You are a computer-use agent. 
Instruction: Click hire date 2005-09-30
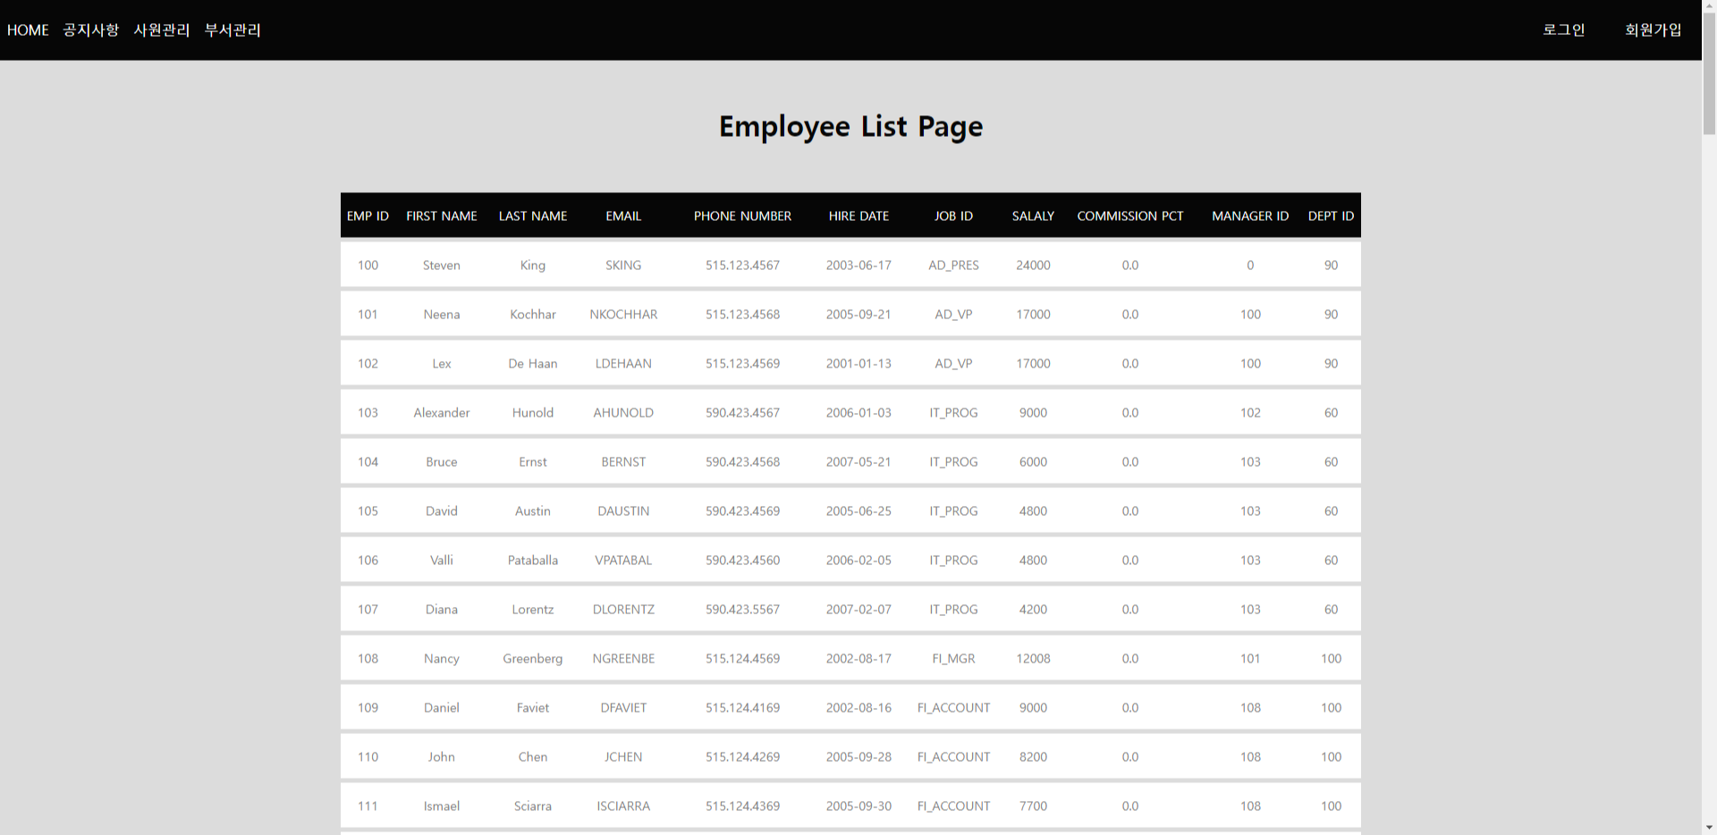pos(858,805)
